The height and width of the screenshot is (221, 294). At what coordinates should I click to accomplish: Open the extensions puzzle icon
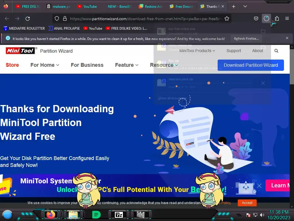coord(277,18)
